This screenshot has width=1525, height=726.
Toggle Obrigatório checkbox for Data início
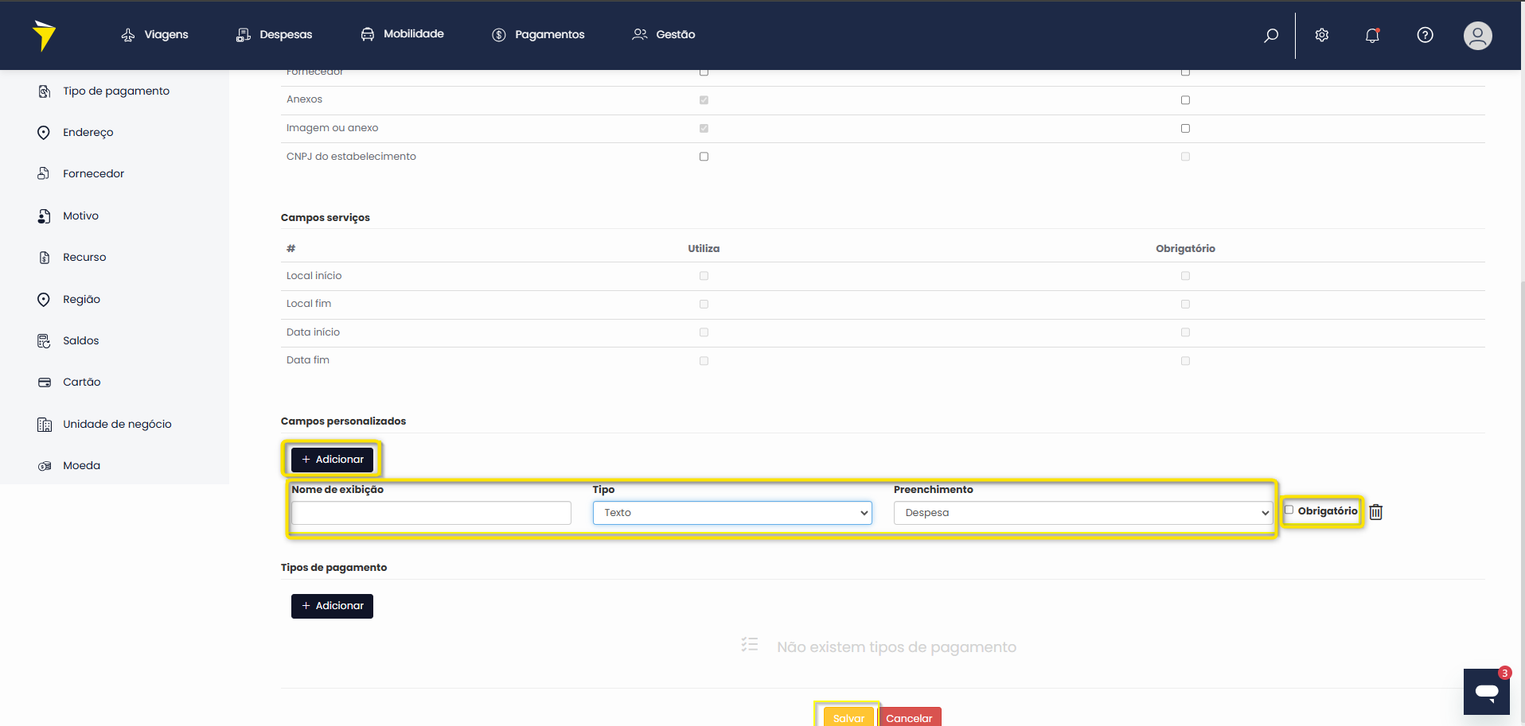click(x=1185, y=332)
